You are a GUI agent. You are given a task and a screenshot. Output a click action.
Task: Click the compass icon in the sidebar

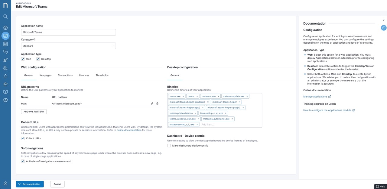point(5,28)
